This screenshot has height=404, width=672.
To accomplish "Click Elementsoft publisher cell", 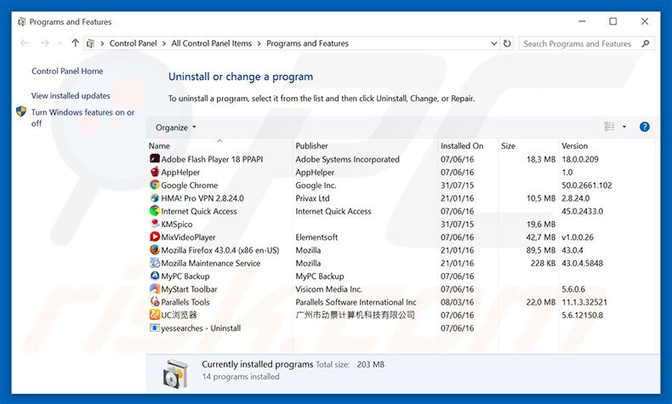I will click(316, 237).
